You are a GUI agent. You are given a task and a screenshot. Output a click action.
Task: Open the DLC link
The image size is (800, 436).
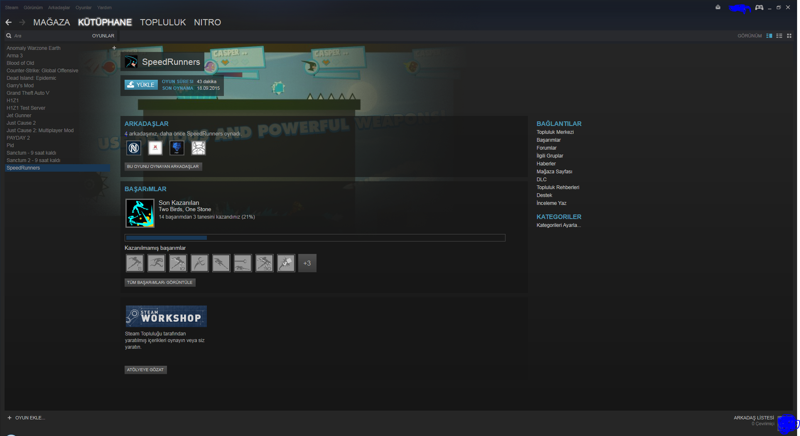click(542, 180)
